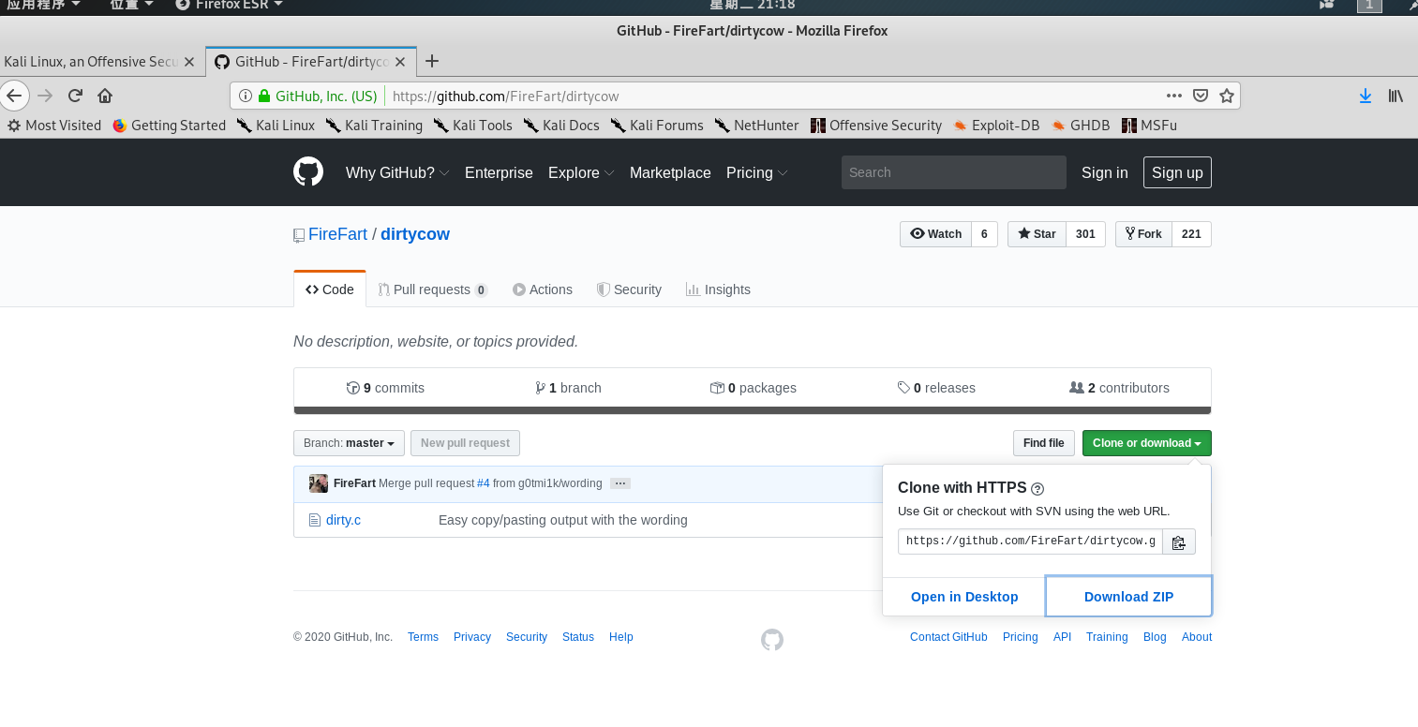This screenshot has height=727, width=1418.
Task: Select the Code tab
Action: 330,289
